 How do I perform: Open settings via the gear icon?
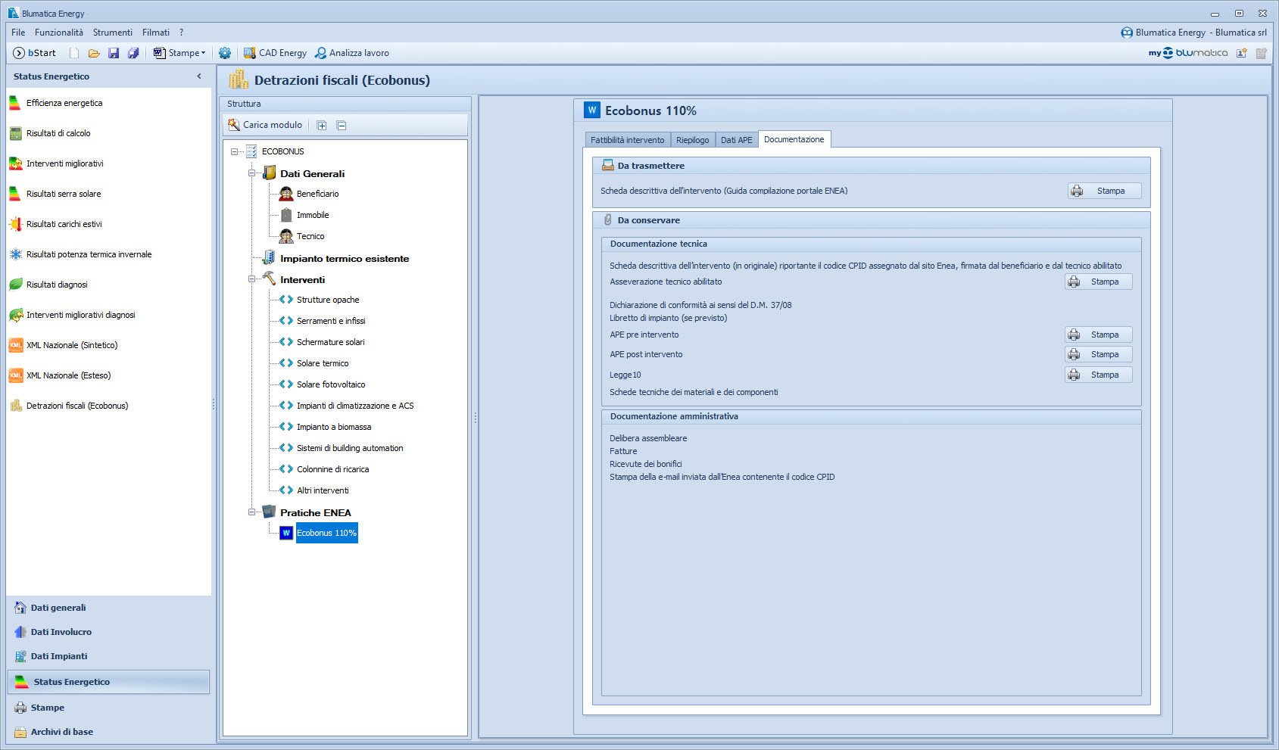[x=225, y=53]
